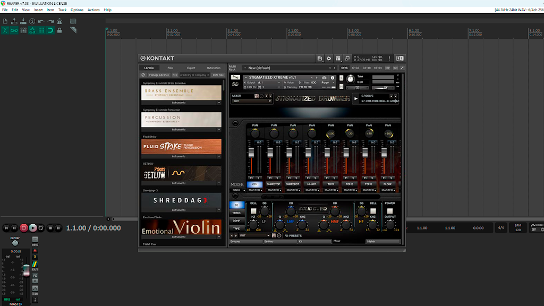Viewport: 544px width, 306px height.
Task: Open the Track menu
Action: [x=63, y=10]
